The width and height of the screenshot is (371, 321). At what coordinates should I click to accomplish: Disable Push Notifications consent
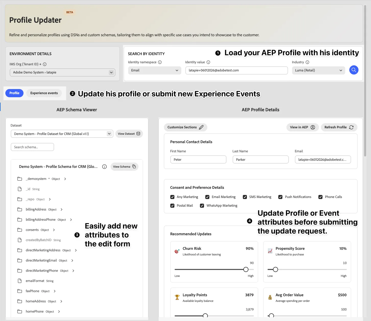280,197
